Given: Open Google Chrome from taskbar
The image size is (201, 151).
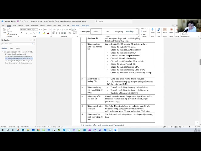Looking at the screenshot, I should click(x=38, y=130).
